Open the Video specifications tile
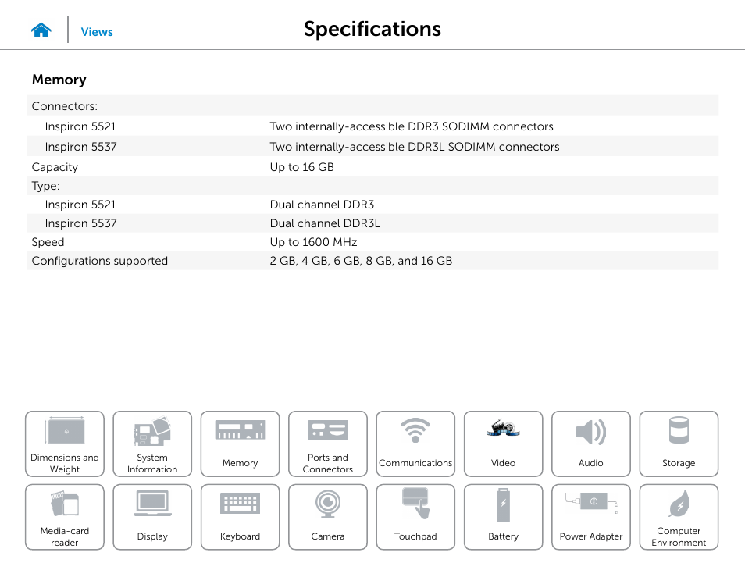The image size is (745, 563). [x=503, y=444]
